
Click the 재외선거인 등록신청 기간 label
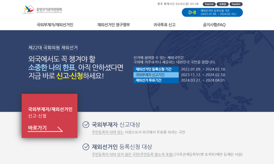(x=156, y=69)
